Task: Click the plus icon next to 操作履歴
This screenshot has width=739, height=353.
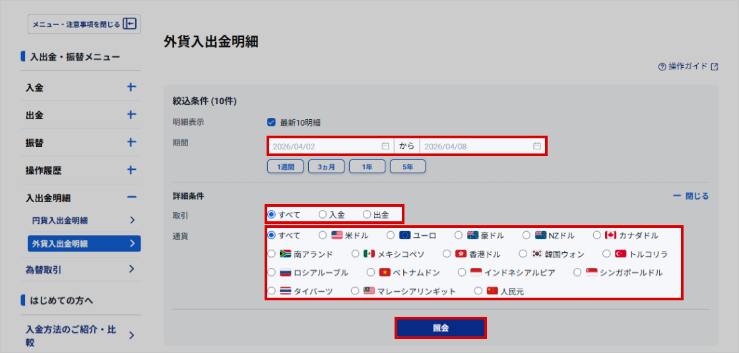Action: pyautogui.click(x=131, y=170)
